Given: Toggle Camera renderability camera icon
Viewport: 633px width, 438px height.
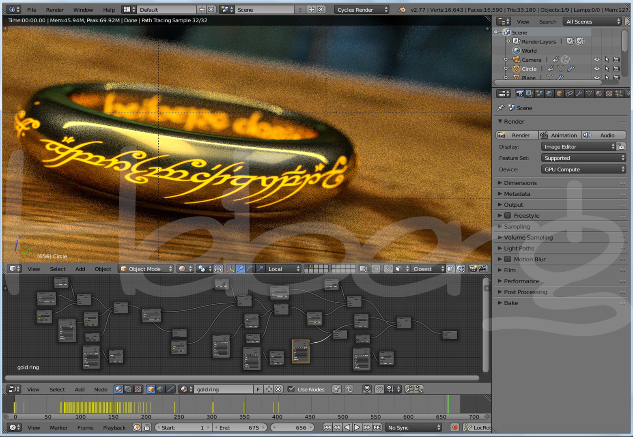Looking at the screenshot, I should 617,60.
